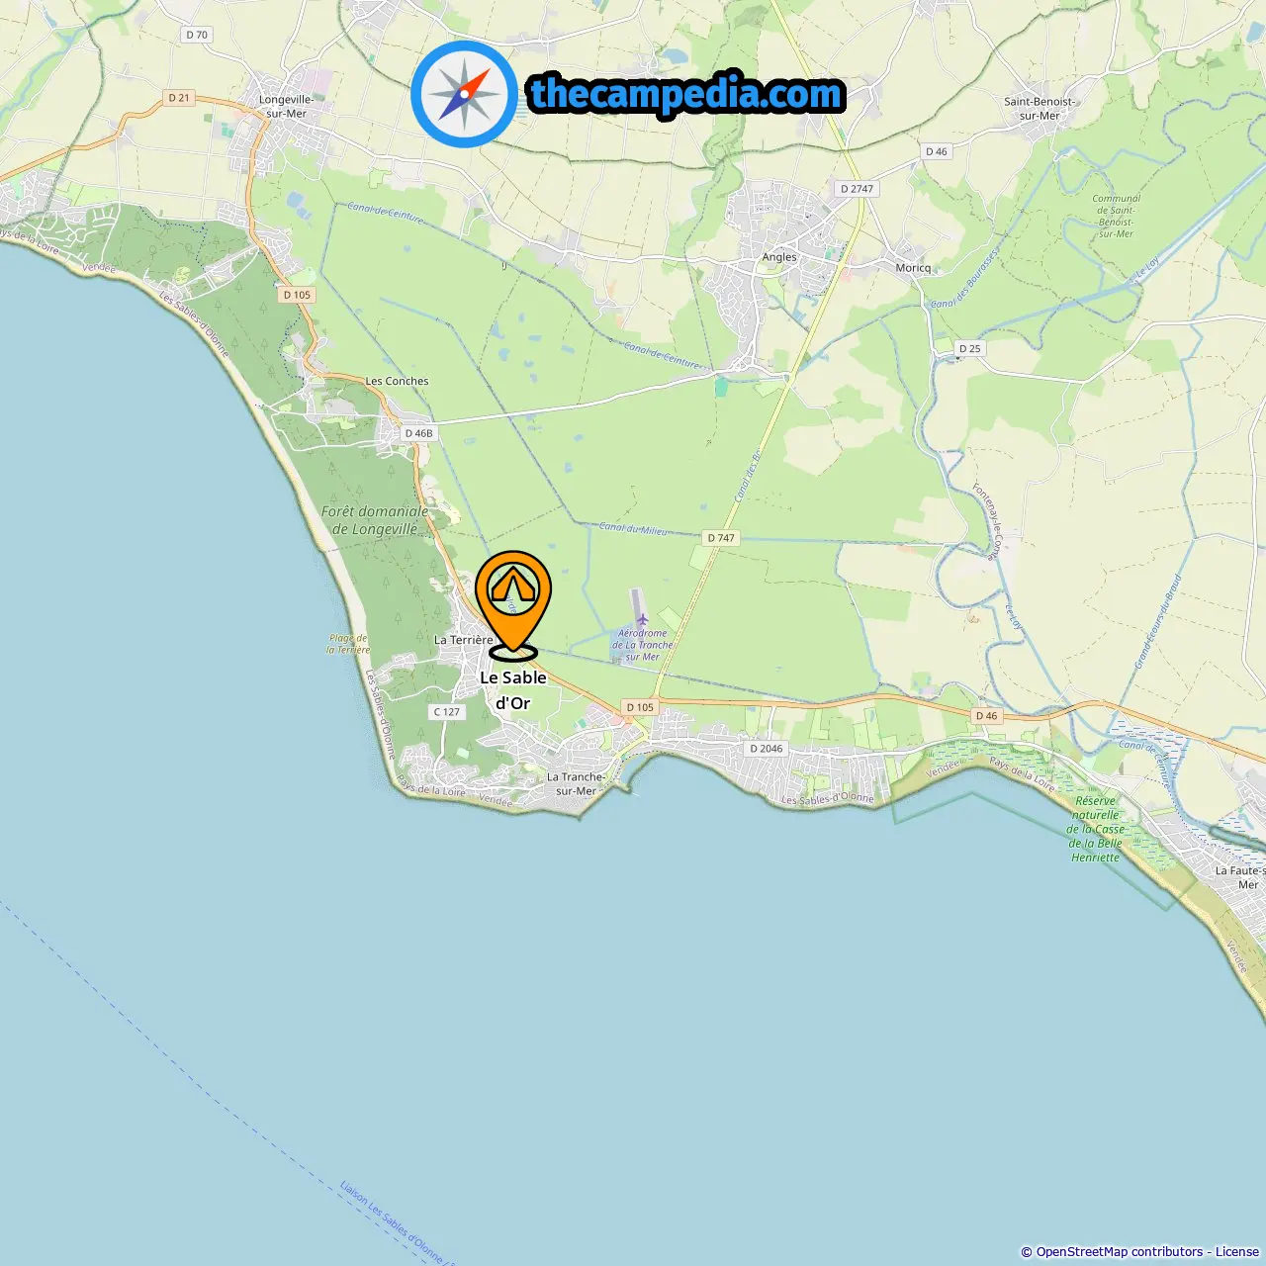Click the Angles town label
The image size is (1266, 1266).
point(779,257)
